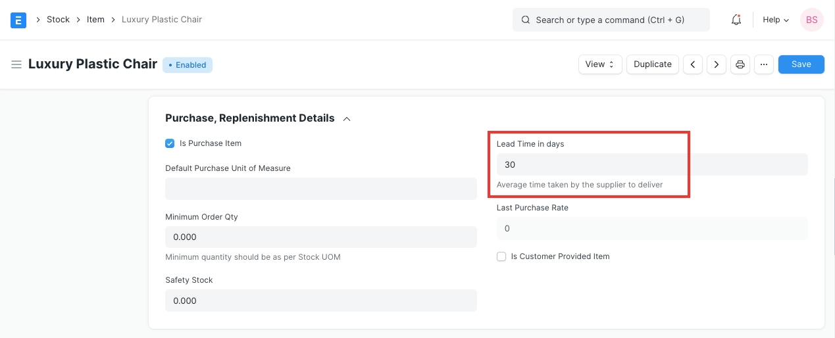The height and width of the screenshot is (338, 835).
Task: Navigate to Stock breadcrumb
Action: point(58,20)
